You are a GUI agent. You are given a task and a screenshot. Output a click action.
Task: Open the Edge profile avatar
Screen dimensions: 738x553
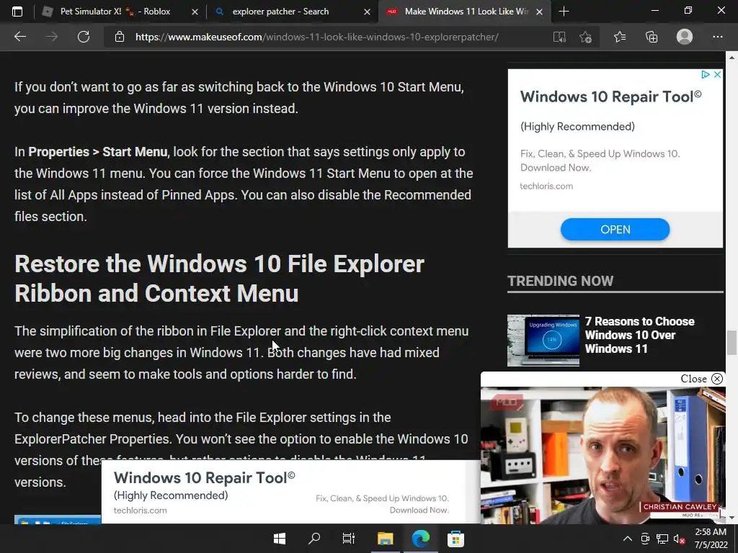[x=685, y=37]
